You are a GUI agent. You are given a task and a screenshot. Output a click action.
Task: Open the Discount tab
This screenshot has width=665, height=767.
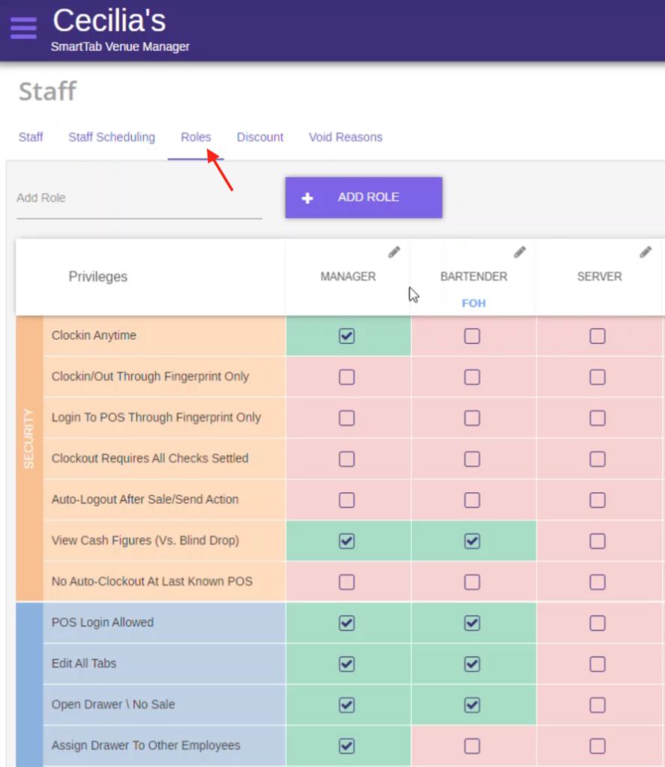click(260, 137)
